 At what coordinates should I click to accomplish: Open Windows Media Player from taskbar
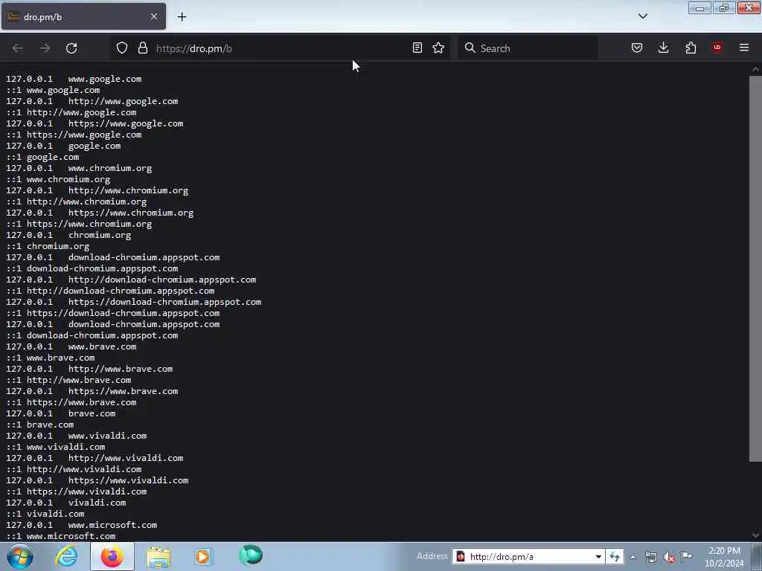point(203,556)
